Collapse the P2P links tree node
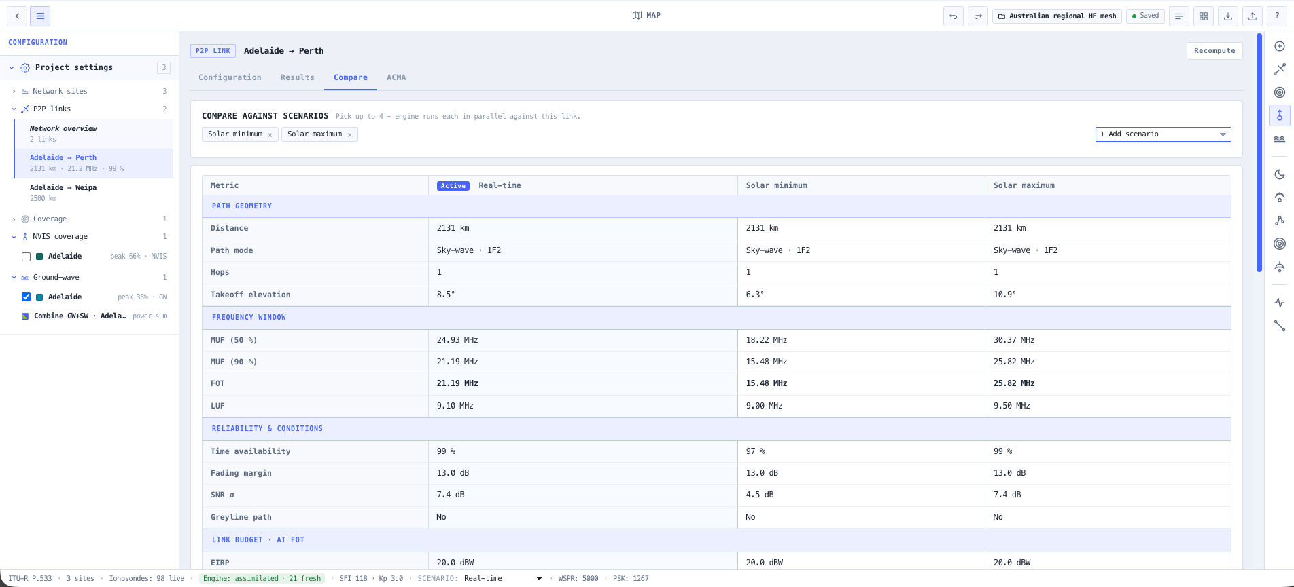The width and height of the screenshot is (1294, 587). pos(14,109)
